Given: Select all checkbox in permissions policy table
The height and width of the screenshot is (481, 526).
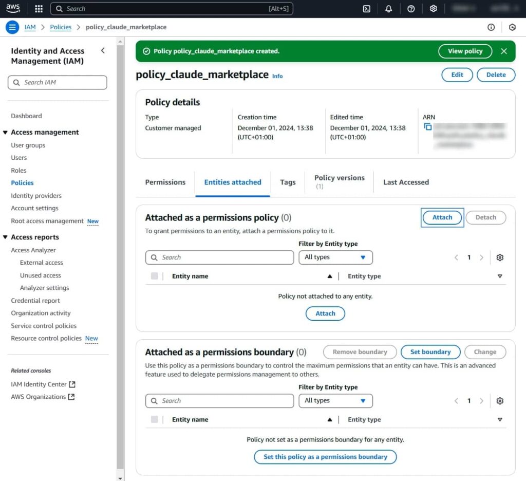Looking at the screenshot, I should tap(155, 276).
